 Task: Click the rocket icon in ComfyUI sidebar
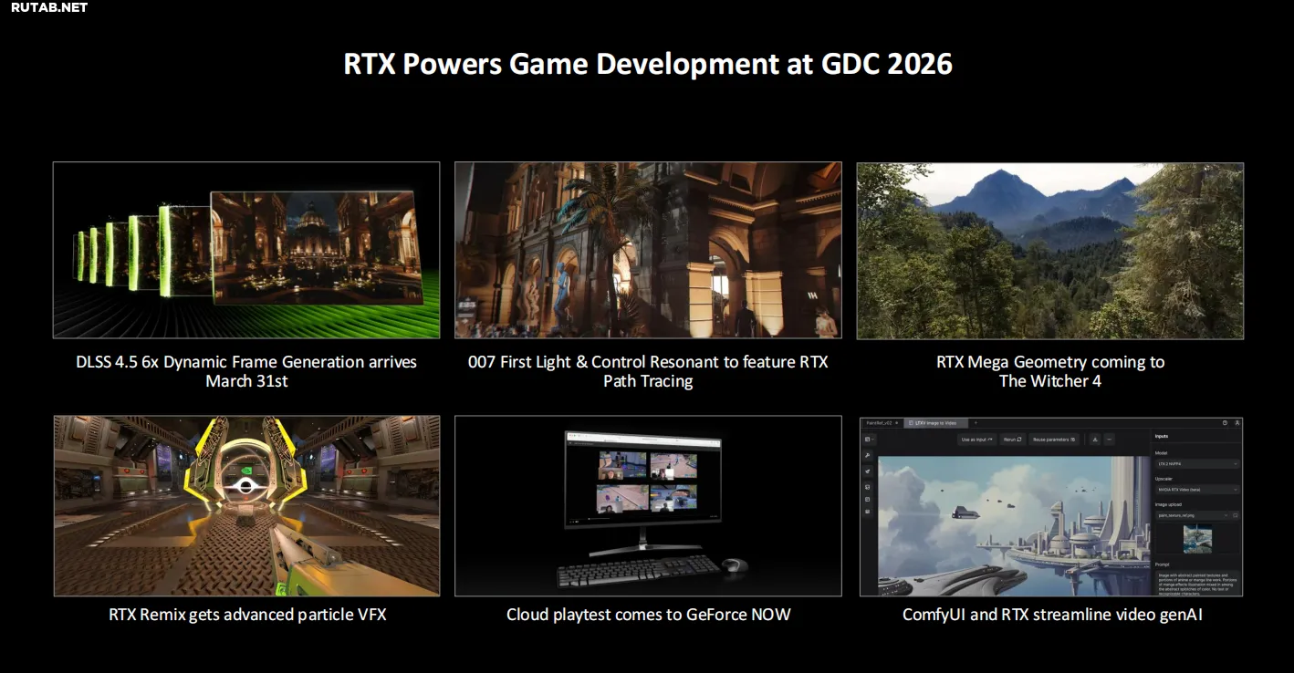[x=868, y=471]
